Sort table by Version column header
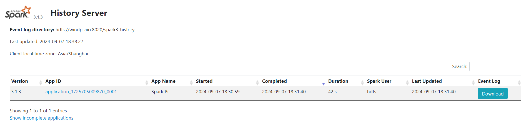This screenshot has height=124, width=521. click(20, 81)
